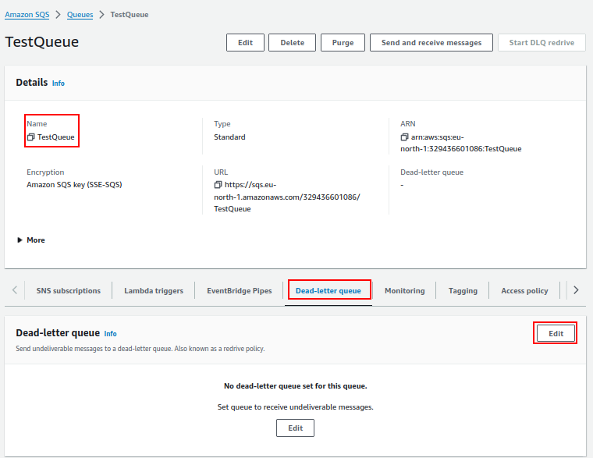Navigate to the Queues breadcrumb link

coord(80,14)
